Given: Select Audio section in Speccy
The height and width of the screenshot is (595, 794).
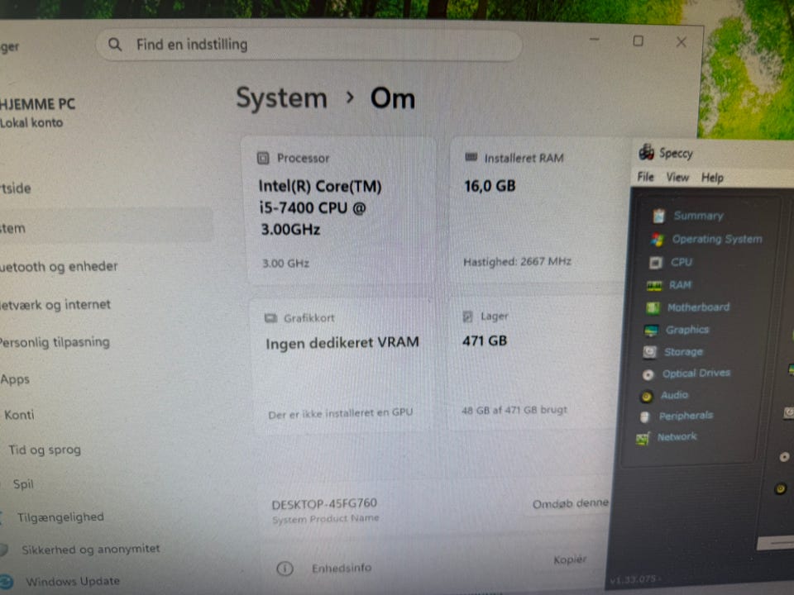Looking at the screenshot, I should pyautogui.click(x=674, y=395).
